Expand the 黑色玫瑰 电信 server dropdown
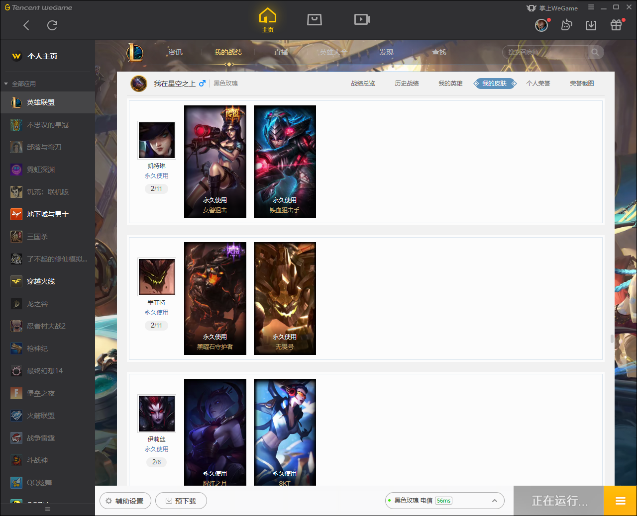 point(445,501)
